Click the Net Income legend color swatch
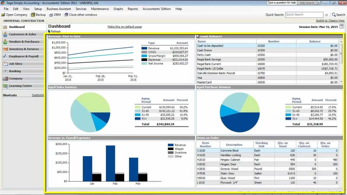347x195 pixels. [x=144, y=63]
